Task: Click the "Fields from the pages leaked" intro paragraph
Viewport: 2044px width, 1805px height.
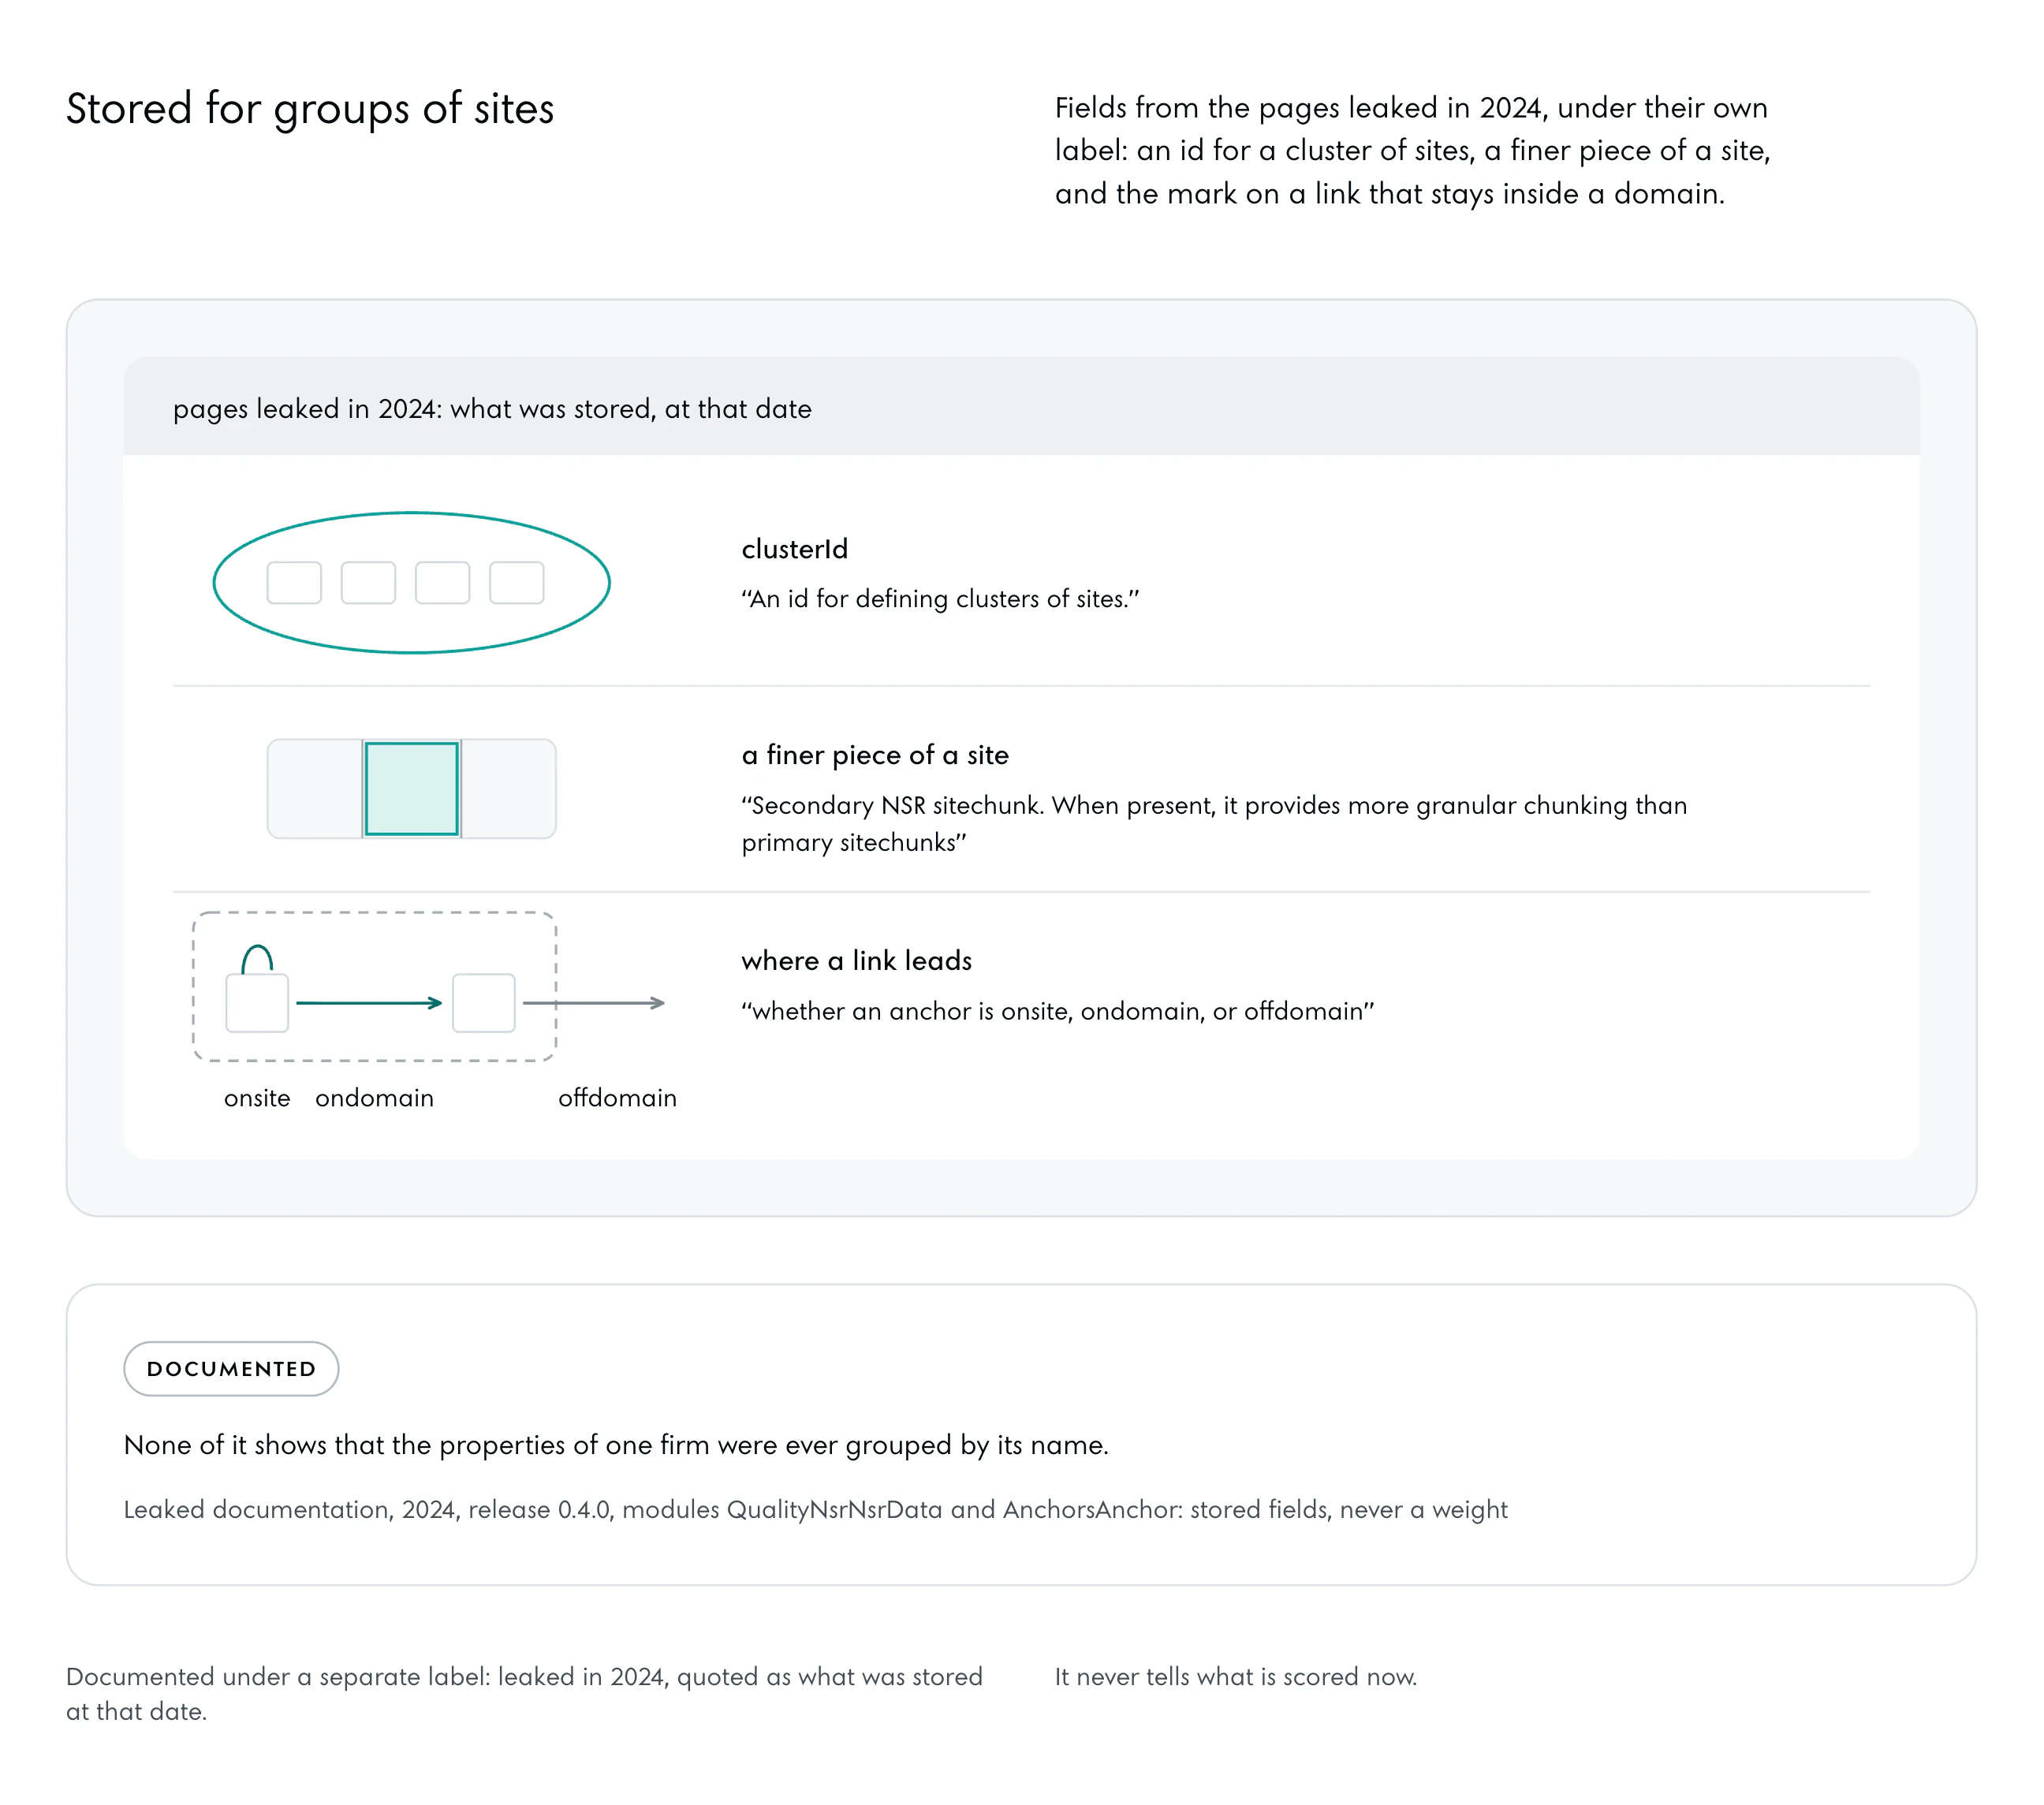Action: pos(1412,150)
